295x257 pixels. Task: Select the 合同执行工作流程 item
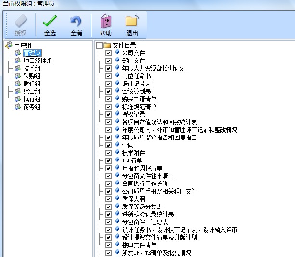(x=145, y=184)
